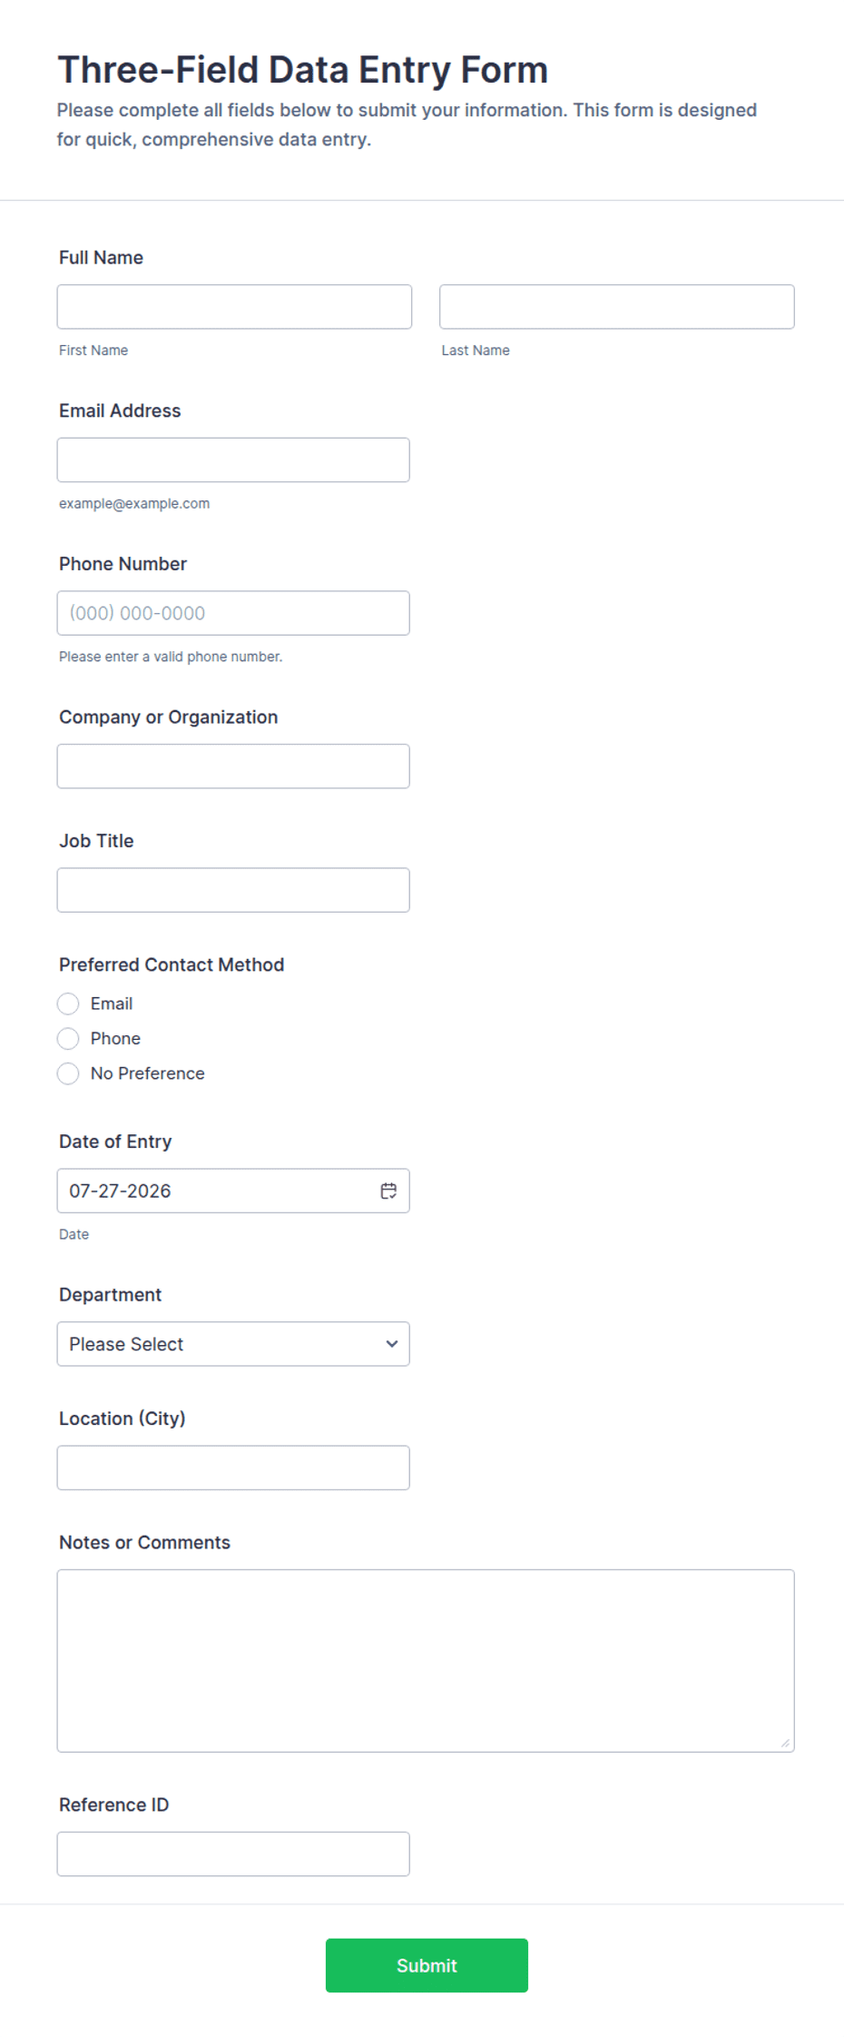Focus the Location (City) input

tap(233, 1468)
